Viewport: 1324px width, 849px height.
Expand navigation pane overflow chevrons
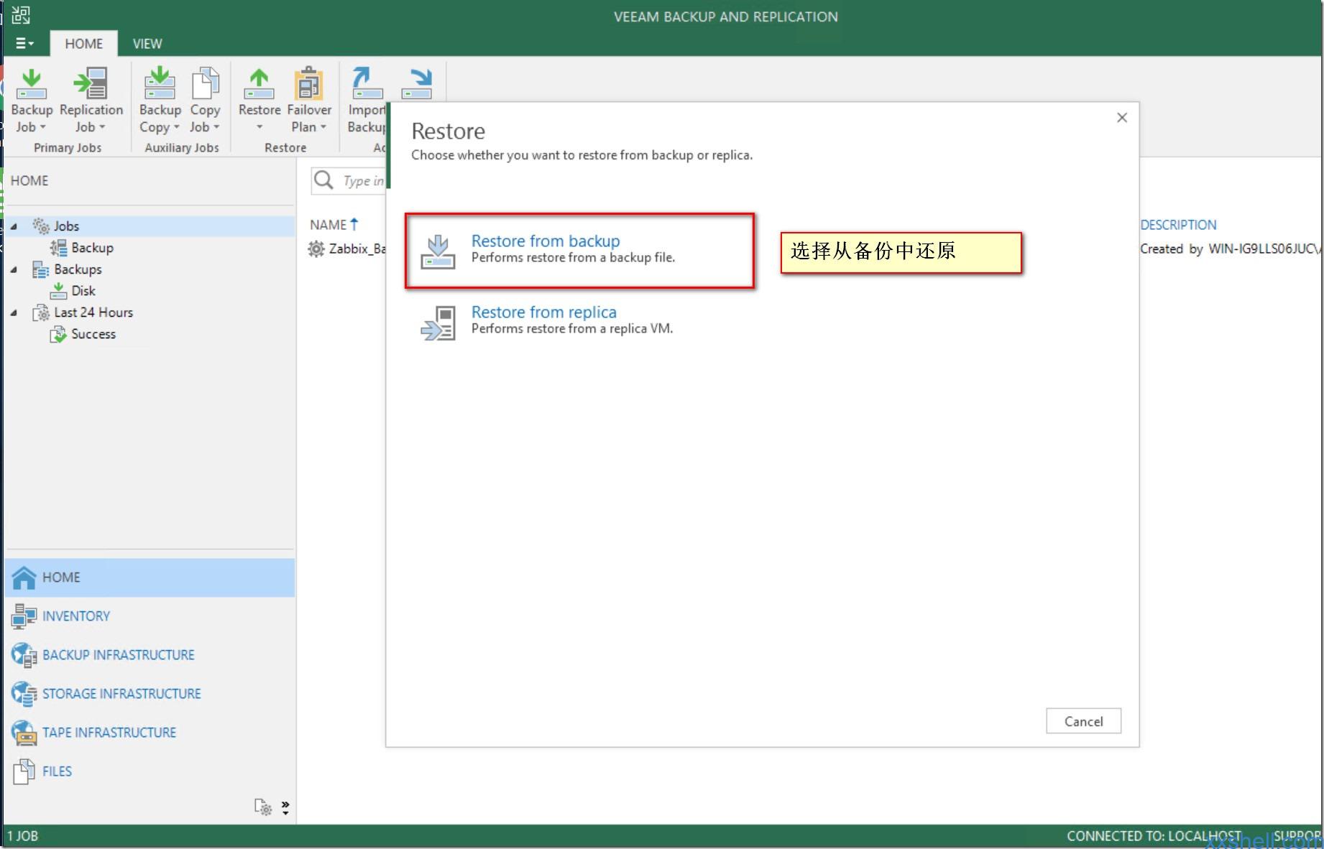pyautogui.click(x=285, y=807)
